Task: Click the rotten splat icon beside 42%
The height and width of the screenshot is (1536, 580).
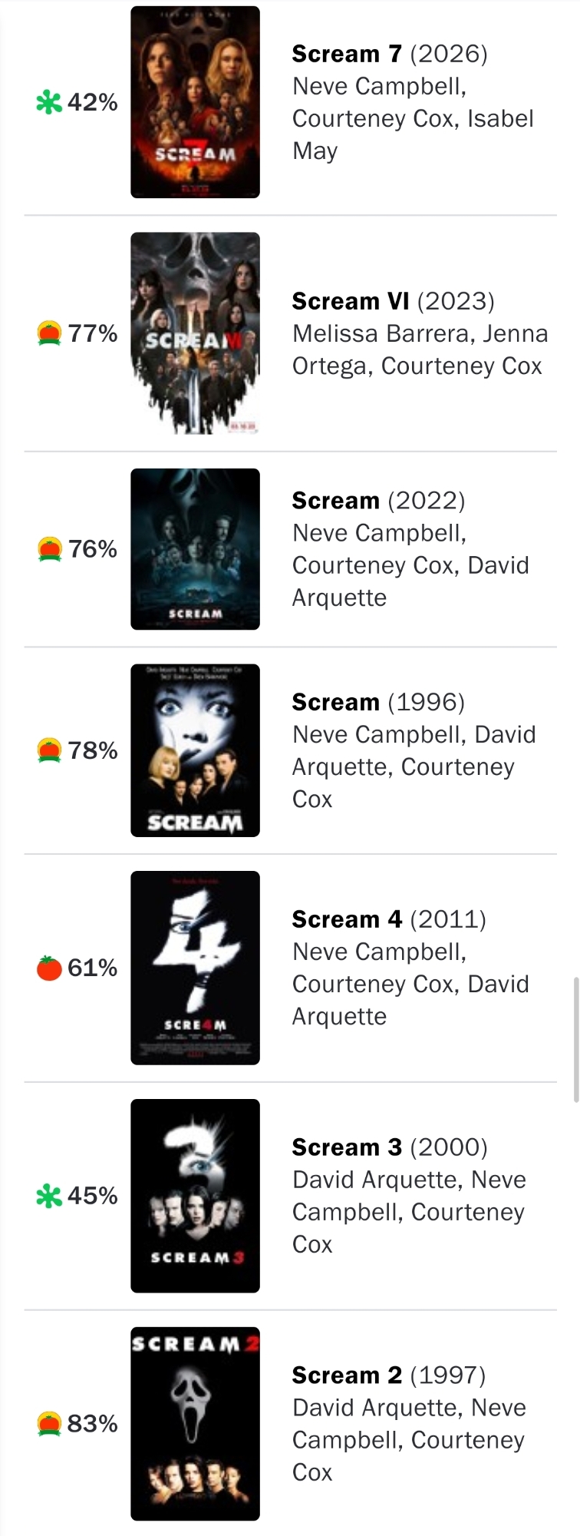Action: (49, 102)
